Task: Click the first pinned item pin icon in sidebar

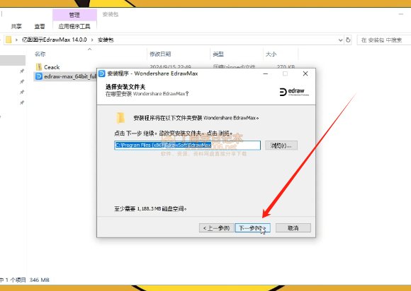Action: point(22,71)
